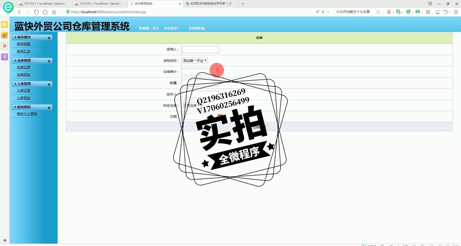Click the browser refresh icon

pyautogui.click(x=36, y=12)
